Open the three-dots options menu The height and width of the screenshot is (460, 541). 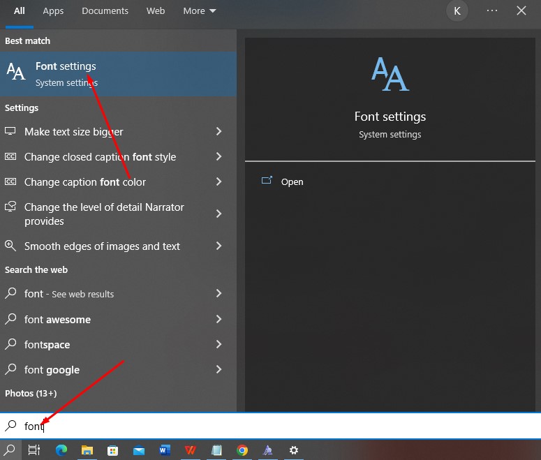tap(492, 10)
